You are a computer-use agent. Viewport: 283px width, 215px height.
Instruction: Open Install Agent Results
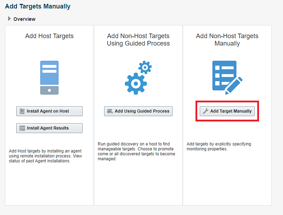pos(49,128)
